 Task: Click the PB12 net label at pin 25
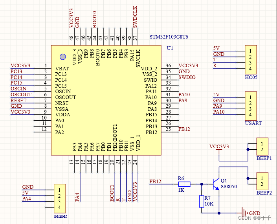[x=184, y=129]
